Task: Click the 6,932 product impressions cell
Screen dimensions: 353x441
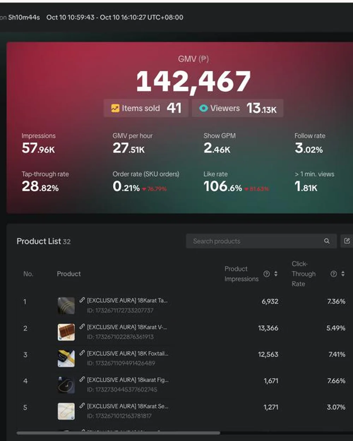Action: point(270,302)
